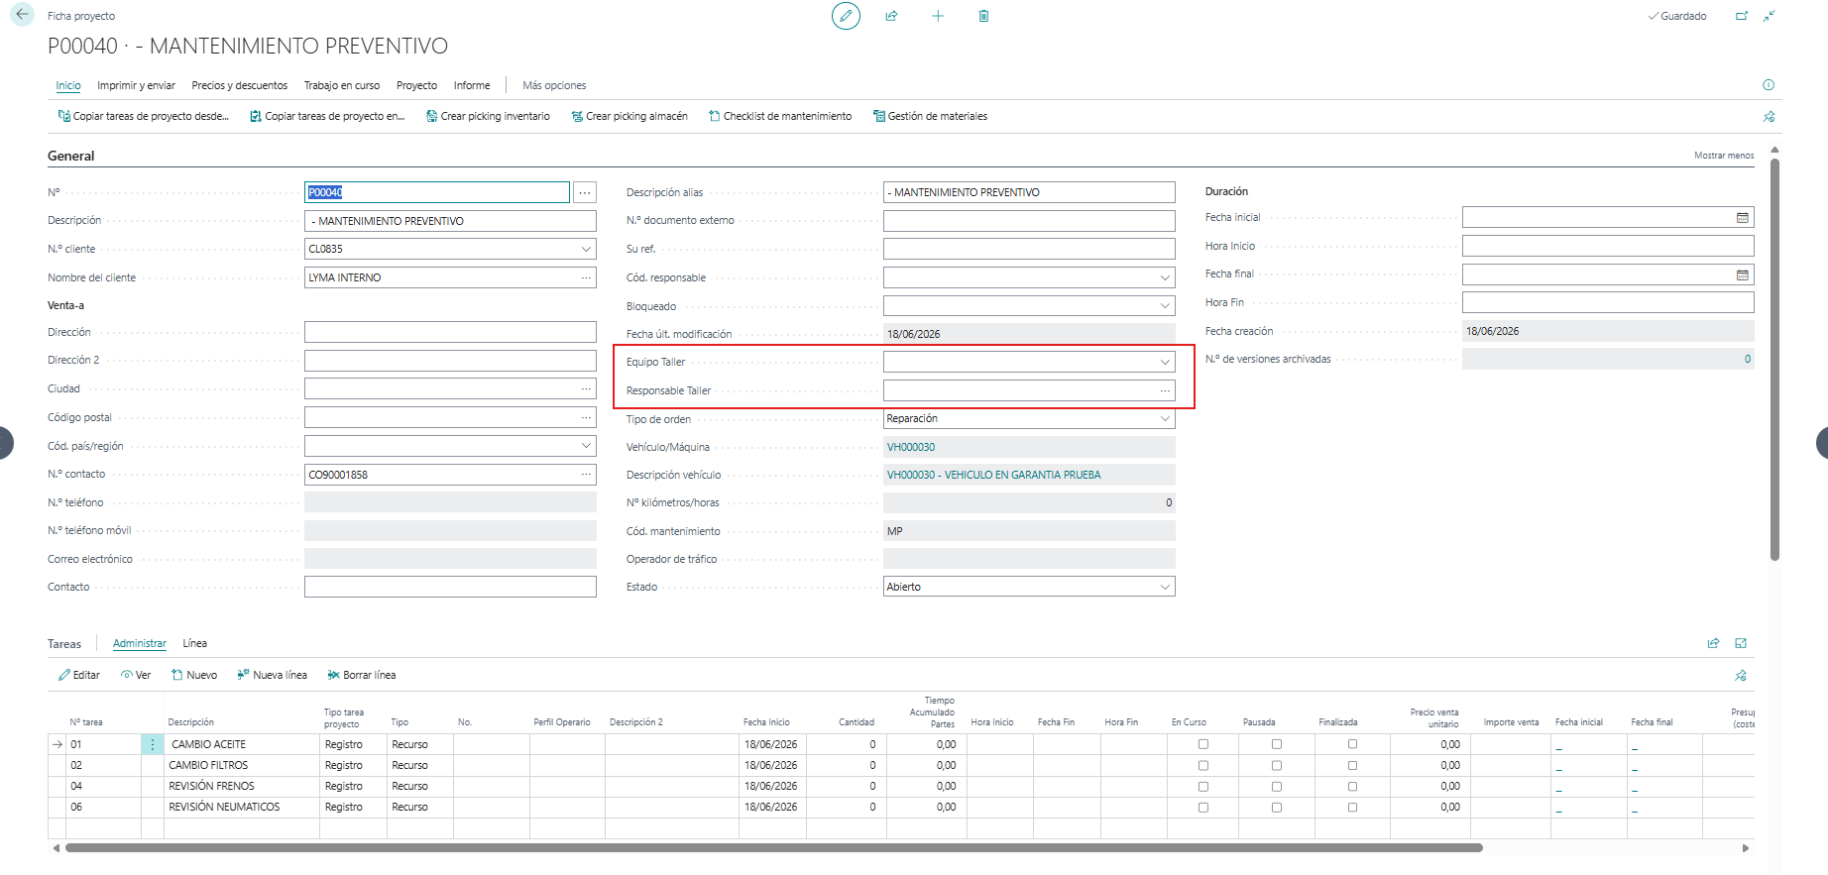Open Checklist de mantenimiento action
This screenshot has width=1828, height=875.
point(780,116)
